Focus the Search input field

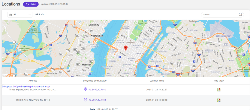tap(220, 14)
